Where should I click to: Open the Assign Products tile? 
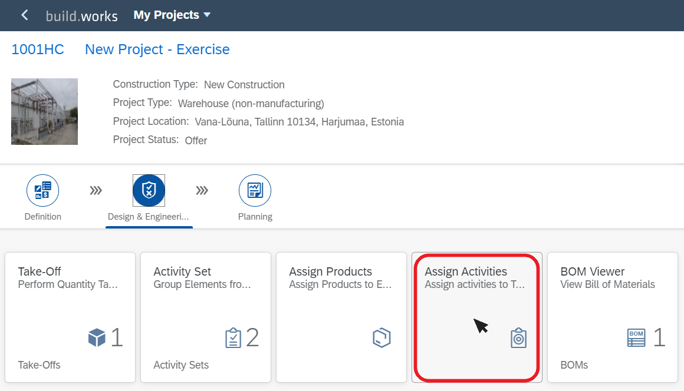(341, 317)
